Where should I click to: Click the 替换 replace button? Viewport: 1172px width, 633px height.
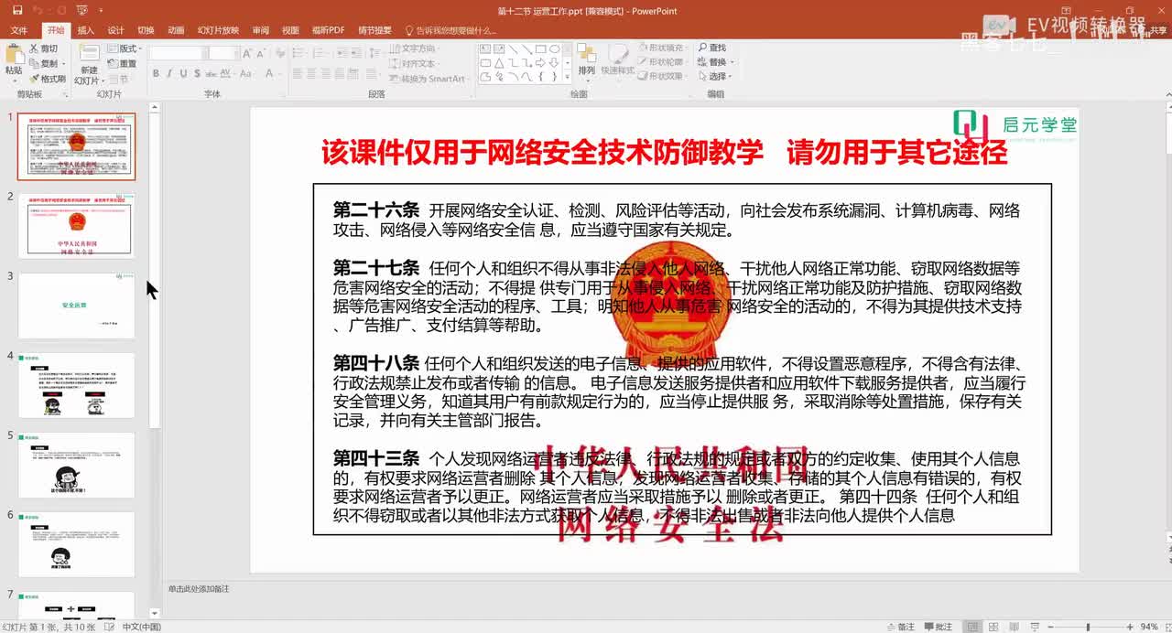(x=714, y=62)
